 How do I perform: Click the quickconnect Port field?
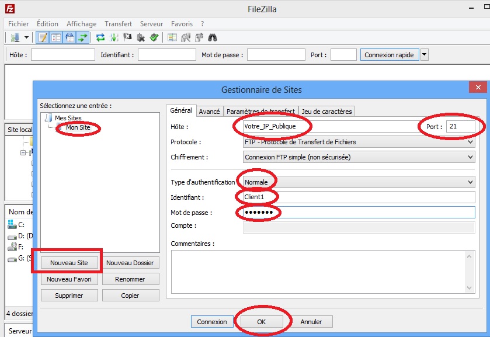343,55
